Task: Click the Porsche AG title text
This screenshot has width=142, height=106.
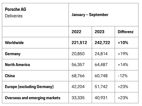Action: (x=16, y=9)
